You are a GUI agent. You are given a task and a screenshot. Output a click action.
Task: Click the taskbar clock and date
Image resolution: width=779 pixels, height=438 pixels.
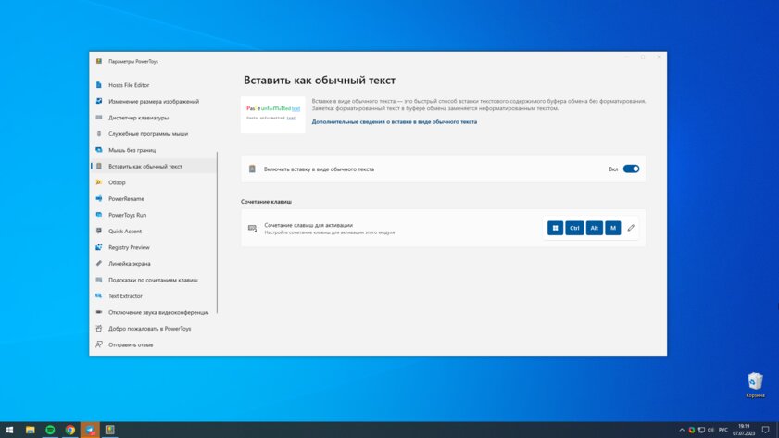click(743, 430)
